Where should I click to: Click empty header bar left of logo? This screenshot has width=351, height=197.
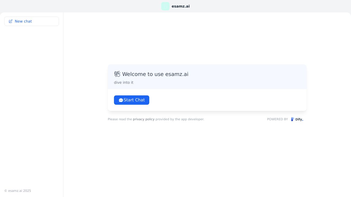[78, 6]
